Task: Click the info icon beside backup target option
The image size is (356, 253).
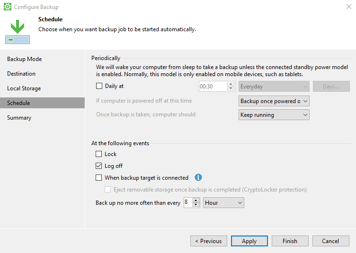Action: pyautogui.click(x=198, y=178)
